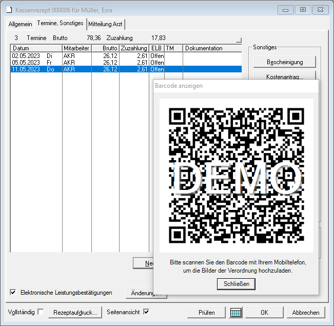
Task: Sort by the Datum column header
Action: [x=36, y=48]
